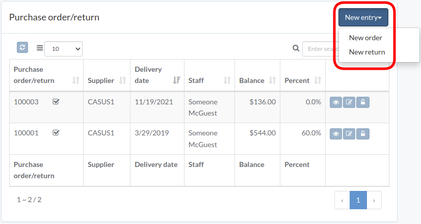The height and width of the screenshot is (224, 421).
Task: Click the checkmark icon beside 100001
Action: pyautogui.click(x=56, y=133)
